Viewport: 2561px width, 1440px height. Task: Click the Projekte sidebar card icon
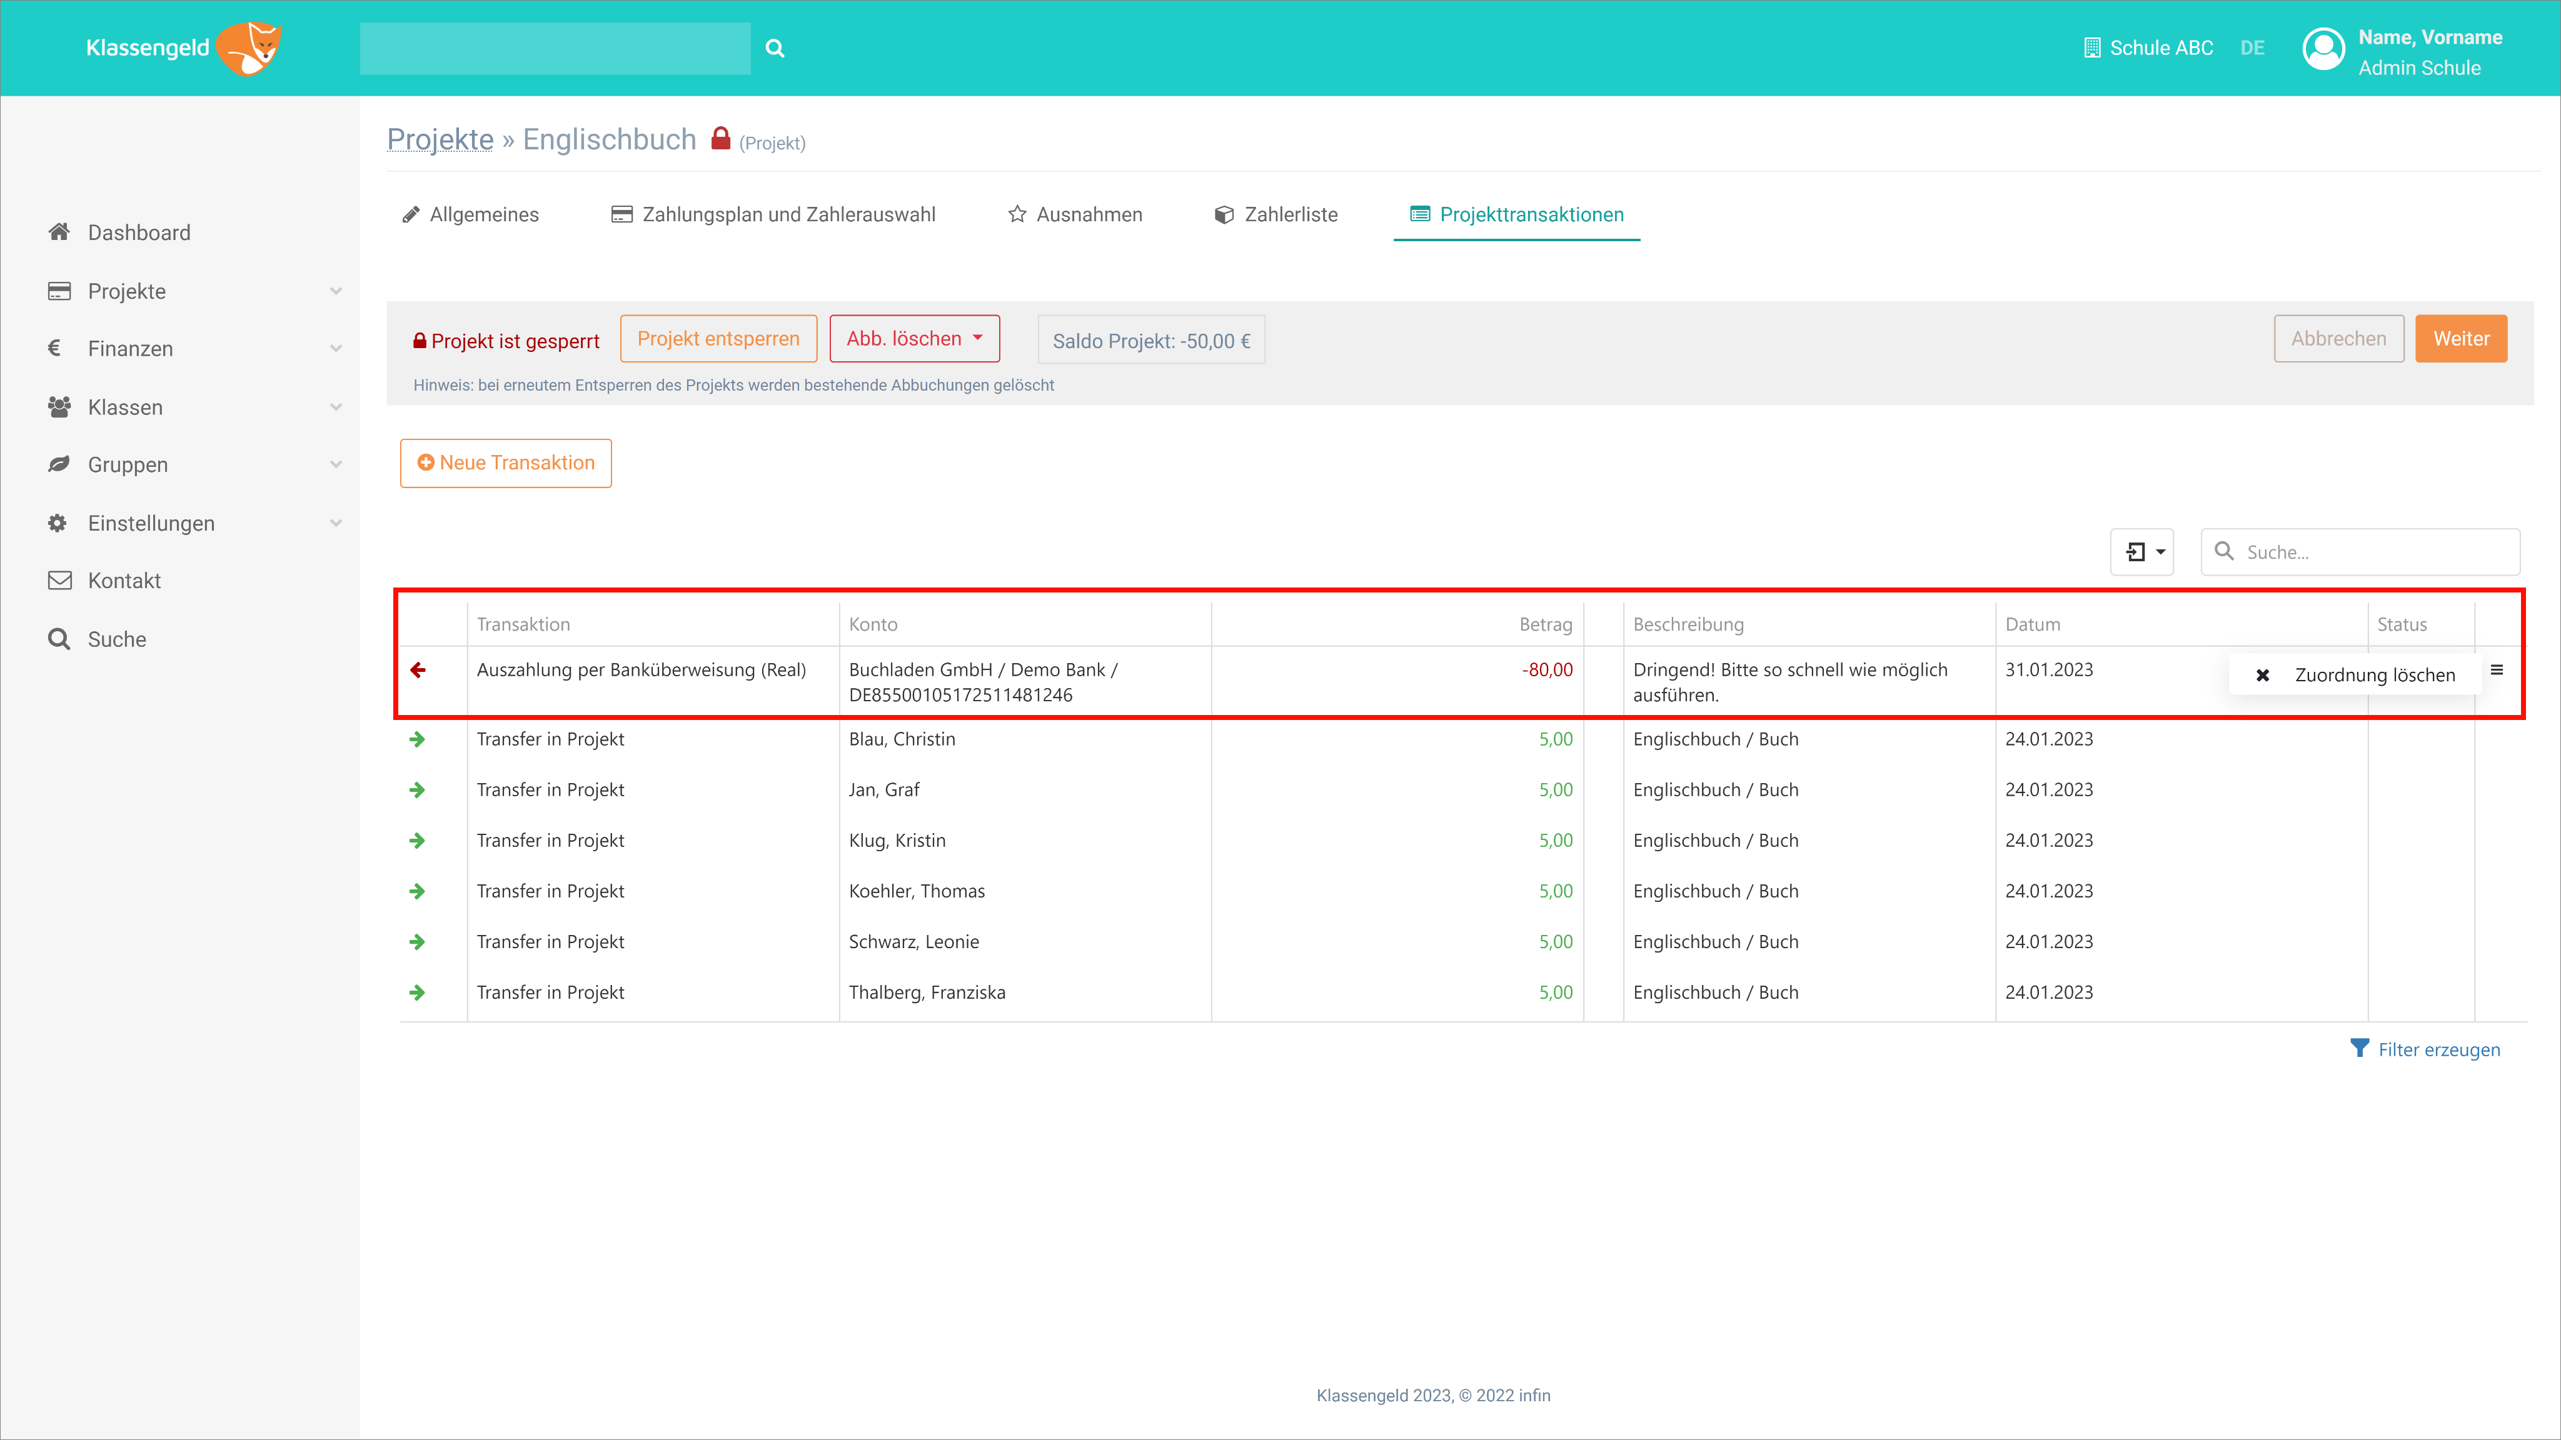[x=59, y=291]
